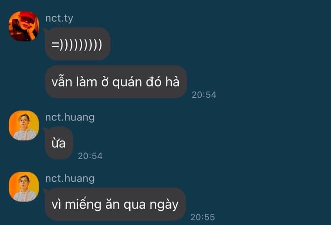
Task: Select the "vẫn làm ở quán đó hả" message
Action: coord(116,82)
